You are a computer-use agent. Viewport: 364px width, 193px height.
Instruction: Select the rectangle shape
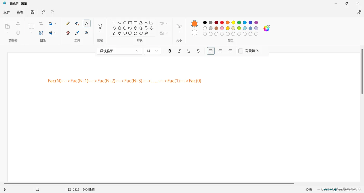pyautogui.click(x=130, y=23)
